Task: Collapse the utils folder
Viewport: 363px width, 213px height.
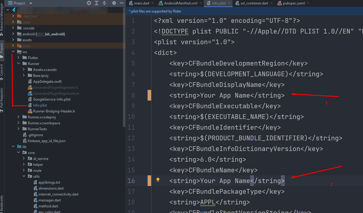Action: click(x=24, y=177)
